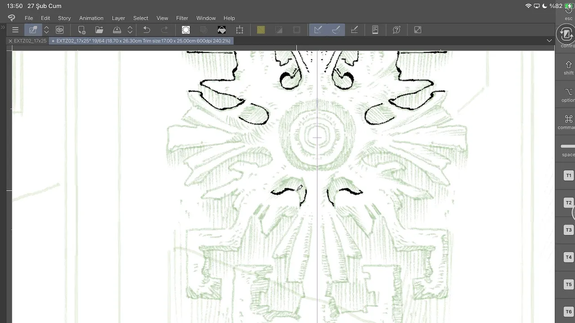Tap the shift edge keyboard key
The width and height of the screenshot is (575, 323).
click(x=569, y=68)
